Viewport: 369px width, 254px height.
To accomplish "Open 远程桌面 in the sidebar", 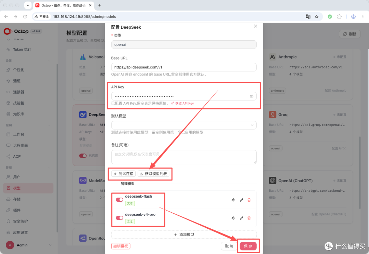I will (28, 146).
